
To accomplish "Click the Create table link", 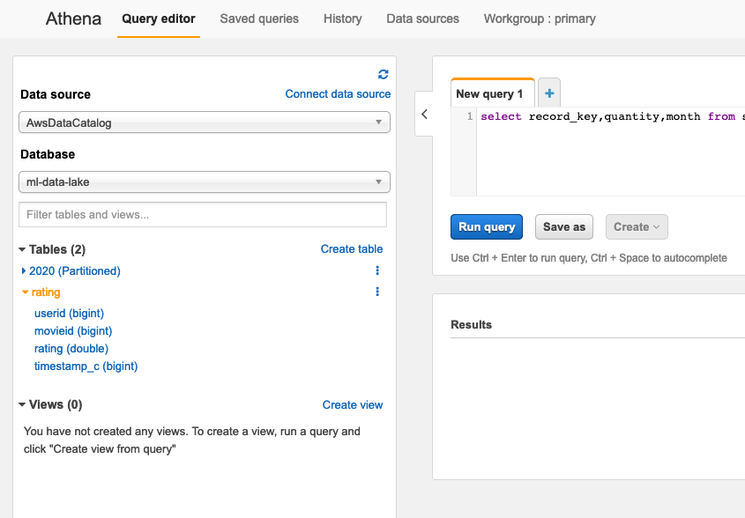I will (352, 249).
